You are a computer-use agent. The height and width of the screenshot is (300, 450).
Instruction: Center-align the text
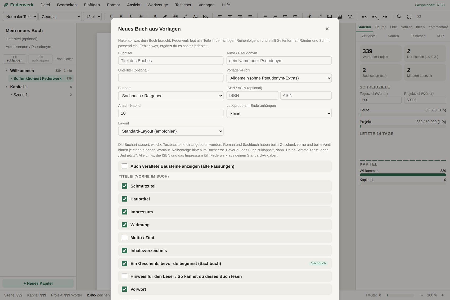point(230,16)
